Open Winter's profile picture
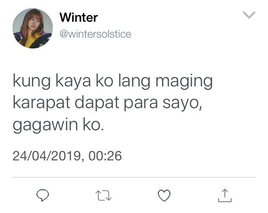Viewport: 268px width, 213px height. [33, 28]
